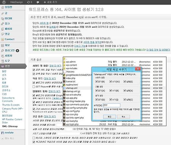171x145 pixels.
Task: Open the plugins menu with update badge
Action: pyautogui.click(x=10, y=50)
